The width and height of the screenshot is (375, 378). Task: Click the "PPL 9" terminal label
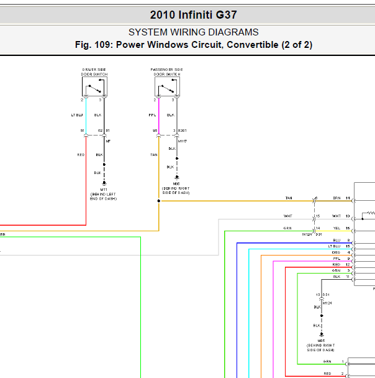click(341, 259)
